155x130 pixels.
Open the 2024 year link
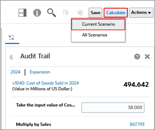[x=15, y=72]
